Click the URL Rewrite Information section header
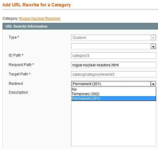The height and width of the screenshot is (149, 158). click(x=80, y=26)
